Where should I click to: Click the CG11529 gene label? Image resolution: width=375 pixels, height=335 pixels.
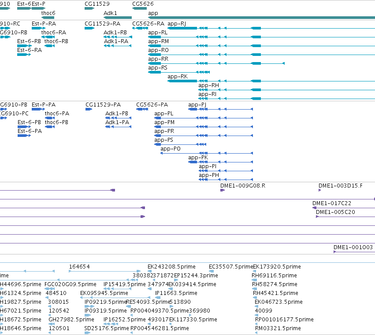point(97,4)
